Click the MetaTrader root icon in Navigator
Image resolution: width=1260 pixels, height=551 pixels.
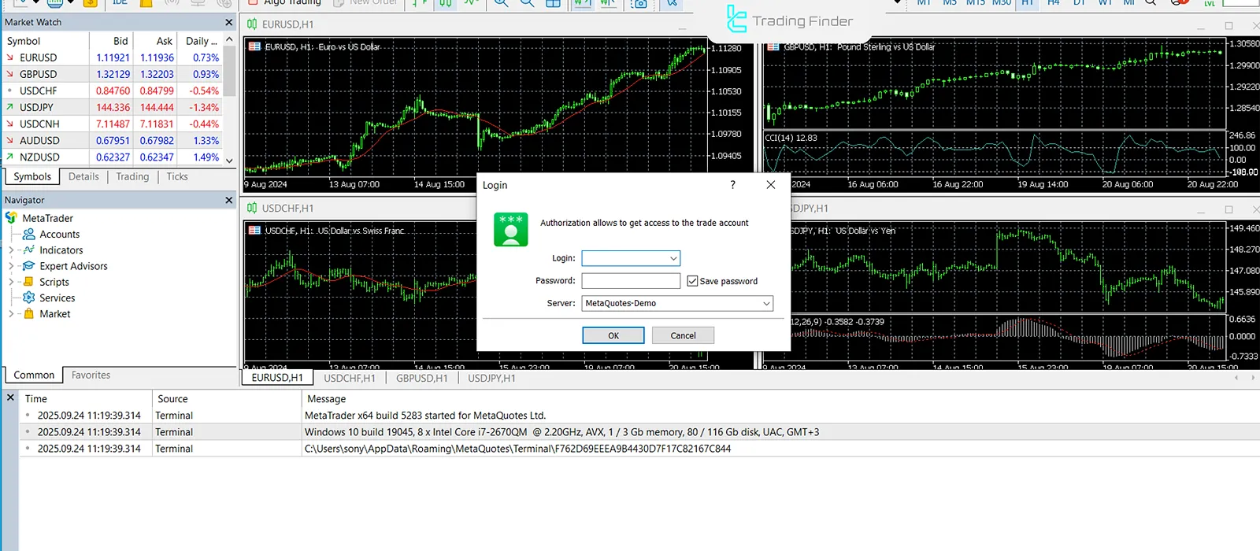[x=11, y=218]
